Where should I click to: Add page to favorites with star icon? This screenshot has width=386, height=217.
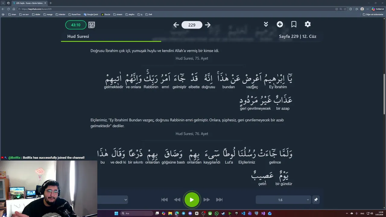coord(345,9)
